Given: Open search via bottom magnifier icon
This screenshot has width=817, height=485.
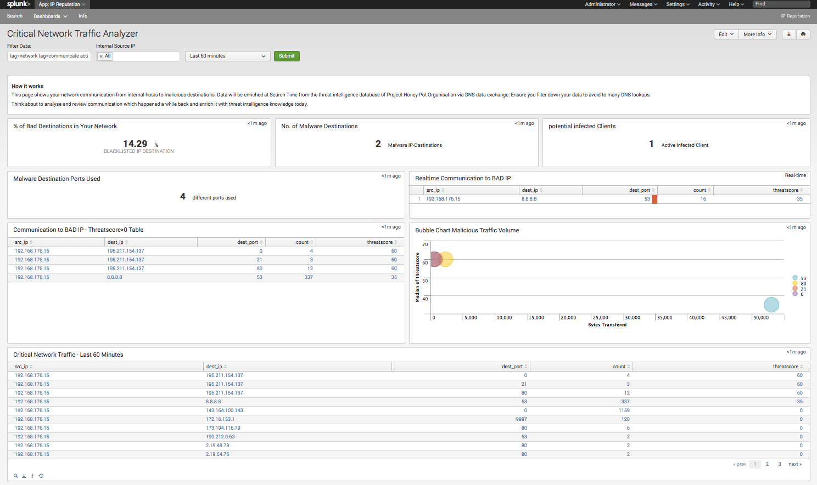Looking at the screenshot, I should pos(15,476).
